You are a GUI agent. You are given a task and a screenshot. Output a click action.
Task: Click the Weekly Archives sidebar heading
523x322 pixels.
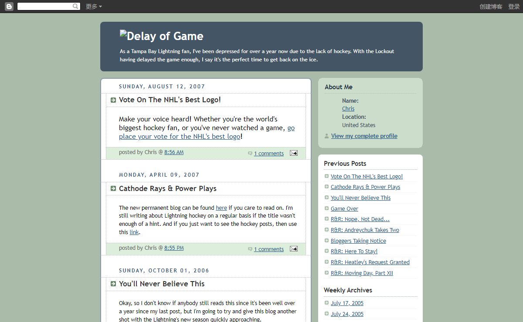pyautogui.click(x=348, y=290)
